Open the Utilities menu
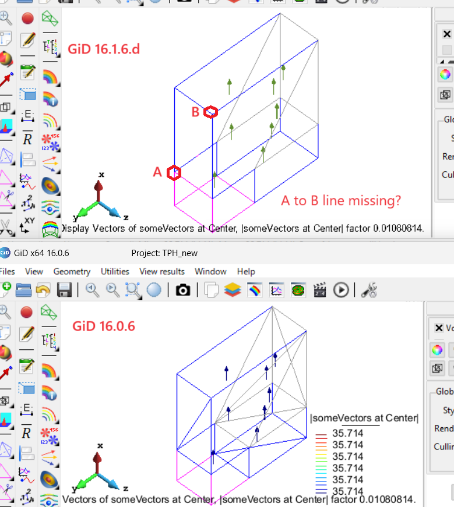The image size is (454, 507). coord(115,271)
